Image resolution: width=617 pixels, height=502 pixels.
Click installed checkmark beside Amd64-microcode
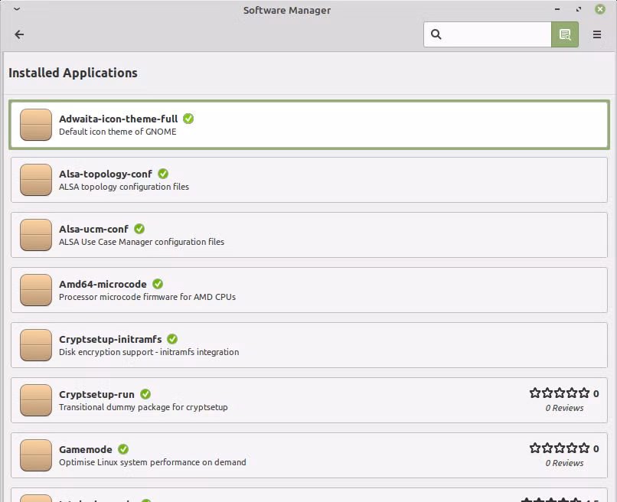coord(158,284)
